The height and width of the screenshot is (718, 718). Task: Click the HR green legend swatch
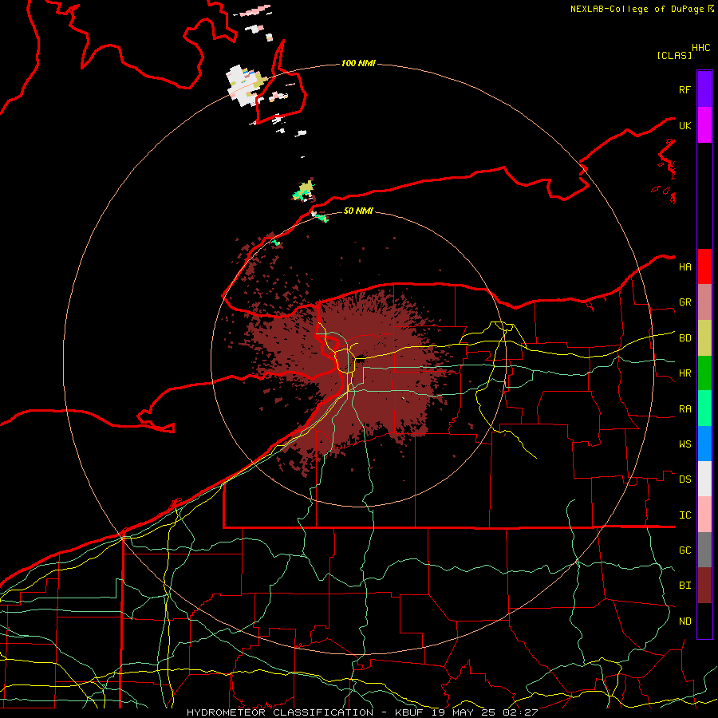point(704,373)
